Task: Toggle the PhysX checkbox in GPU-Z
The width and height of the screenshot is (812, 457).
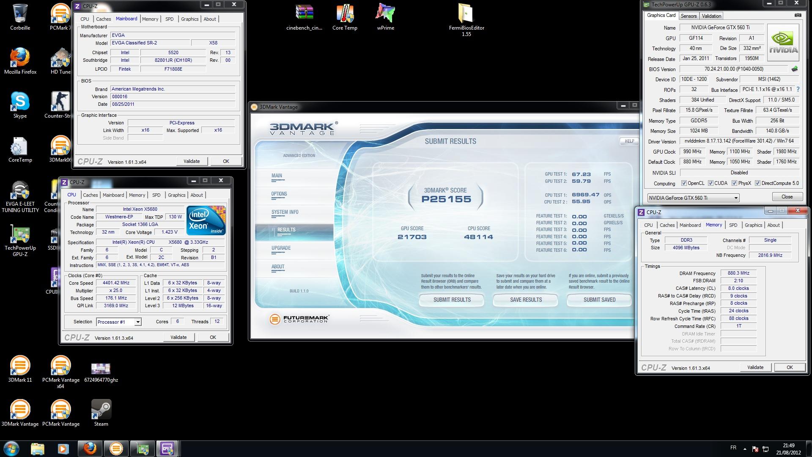Action: click(735, 183)
